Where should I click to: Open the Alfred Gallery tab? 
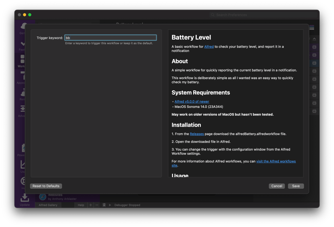(48, 205)
